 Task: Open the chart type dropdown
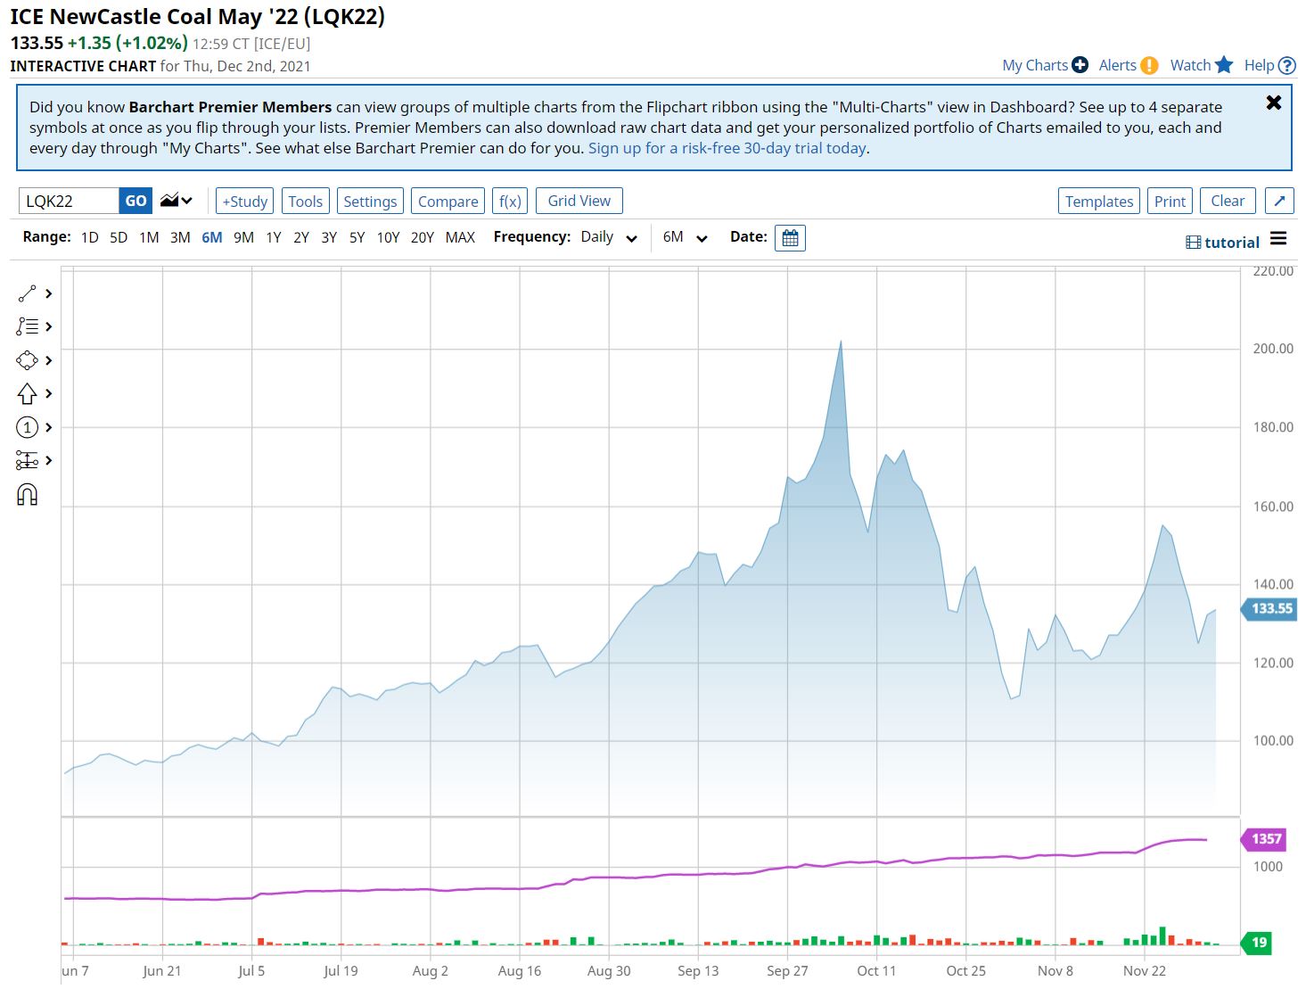[177, 201]
